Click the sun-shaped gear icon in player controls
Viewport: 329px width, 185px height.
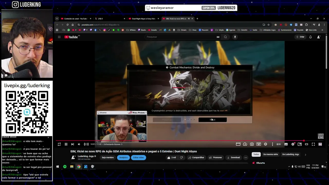click(266, 144)
